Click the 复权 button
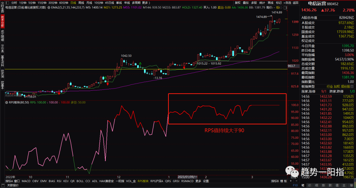This screenshot has height=188, width=356. click(237, 3)
